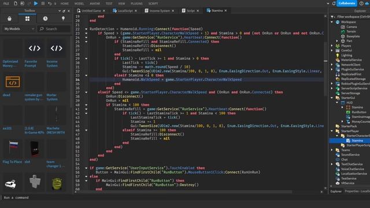Collapse code fold arrow at line 22
This screenshot has height=208, width=370.
click(86, 29)
